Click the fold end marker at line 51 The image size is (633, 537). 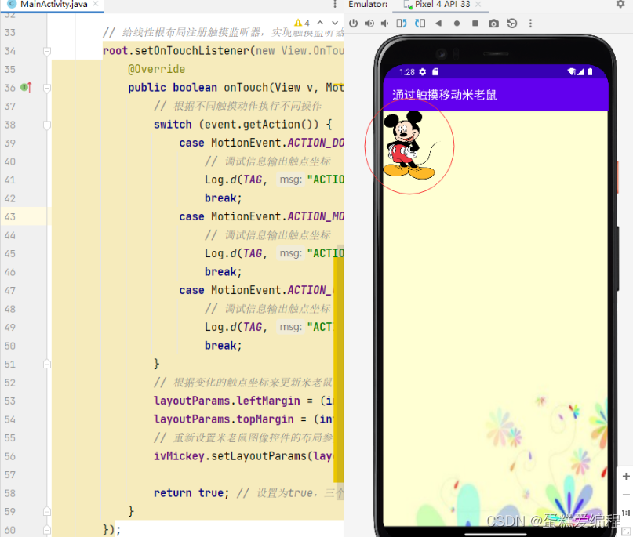[47, 365]
